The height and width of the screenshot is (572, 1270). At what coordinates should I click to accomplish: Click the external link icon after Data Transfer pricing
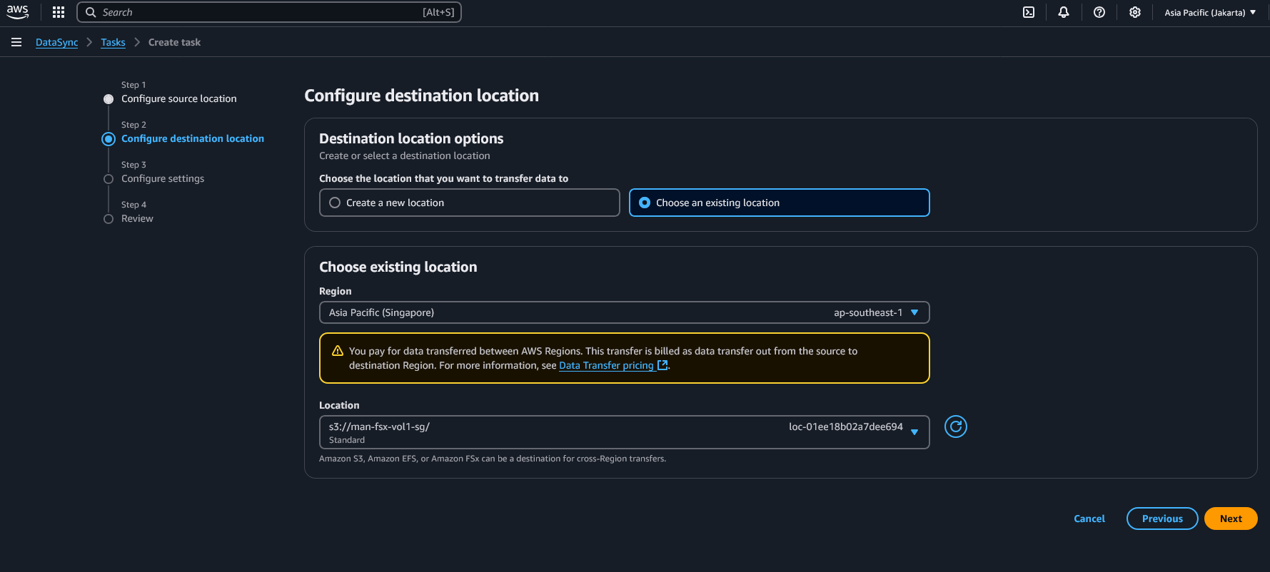click(662, 365)
